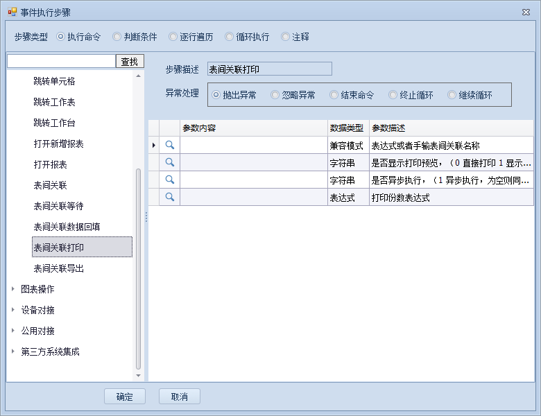Click the window icon in title bar
This screenshot has width=541, height=416.
point(12,12)
